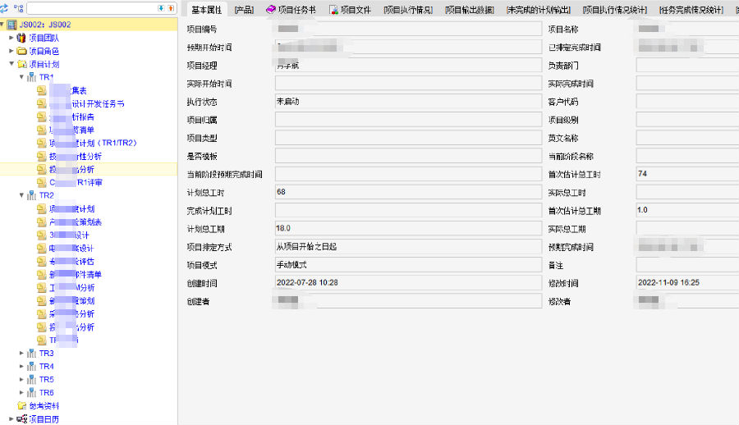The height and width of the screenshot is (425, 739).
Task: Open the 项目任务书 tab
Action: tap(291, 9)
